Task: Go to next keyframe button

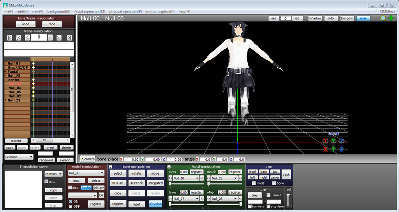Action: (59, 38)
